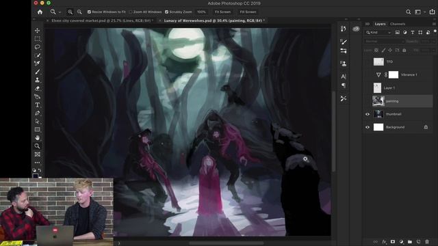Screen dimensions: 438x246
Task: Click Lock transparent pixels icon
Action: 376,50
